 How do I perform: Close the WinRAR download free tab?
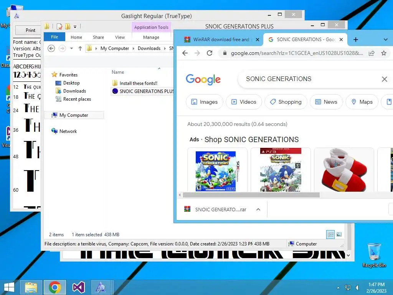[x=257, y=40]
